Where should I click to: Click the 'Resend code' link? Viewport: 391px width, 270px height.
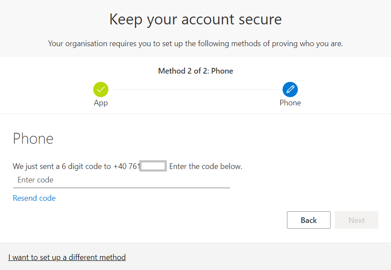(x=34, y=198)
